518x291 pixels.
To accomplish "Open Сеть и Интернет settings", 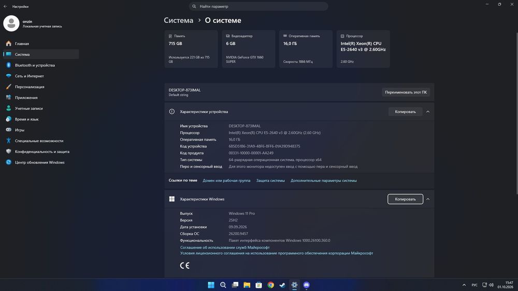I will click(41, 76).
